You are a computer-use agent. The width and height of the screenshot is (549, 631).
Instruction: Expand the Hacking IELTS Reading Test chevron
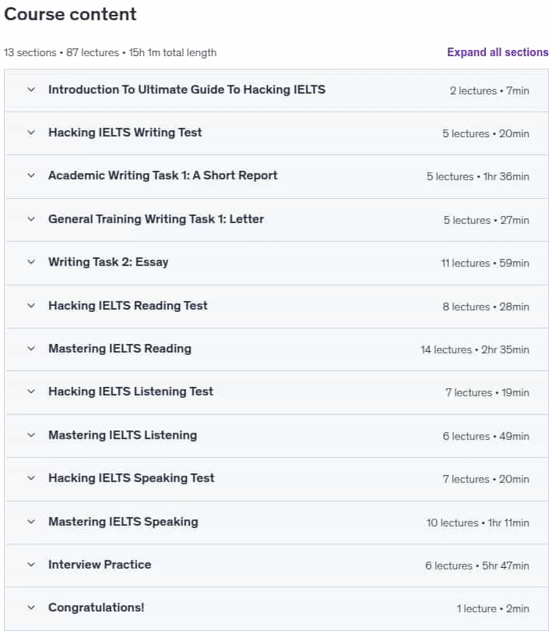pos(31,306)
